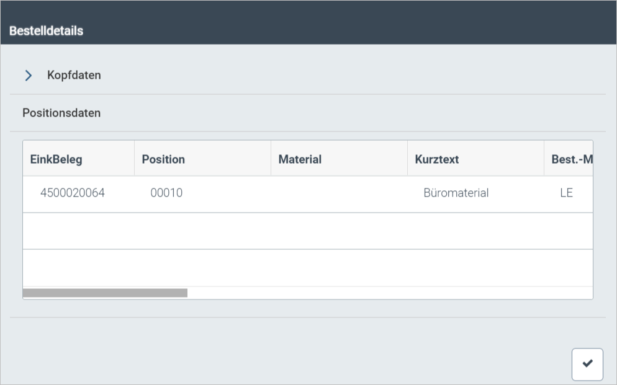Click the Büromaterial short text cell
617x385 pixels.
coord(456,193)
